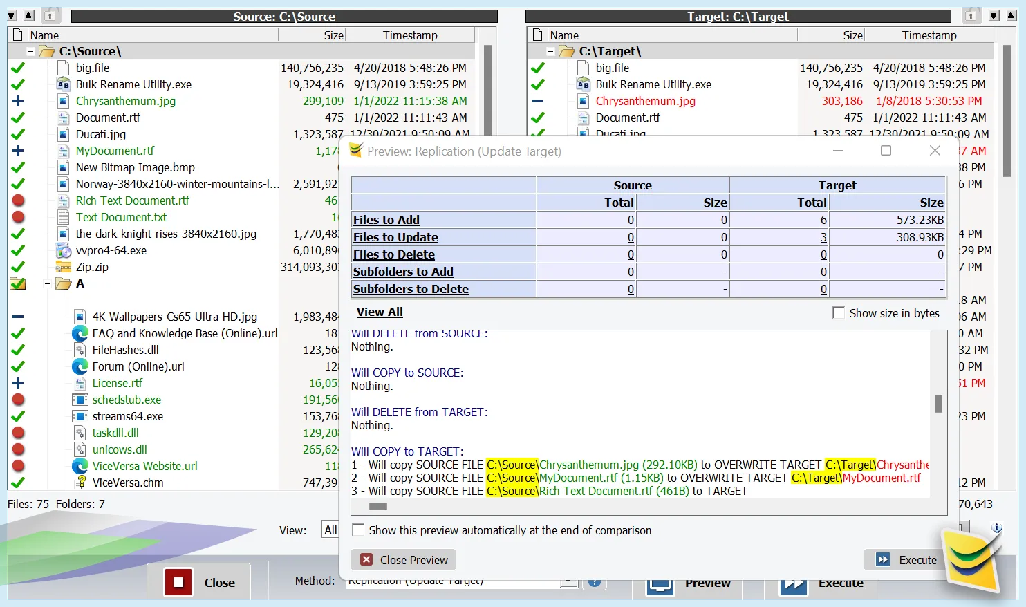Click the sync-state icon beside Source folder A

[x=18, y=283]
